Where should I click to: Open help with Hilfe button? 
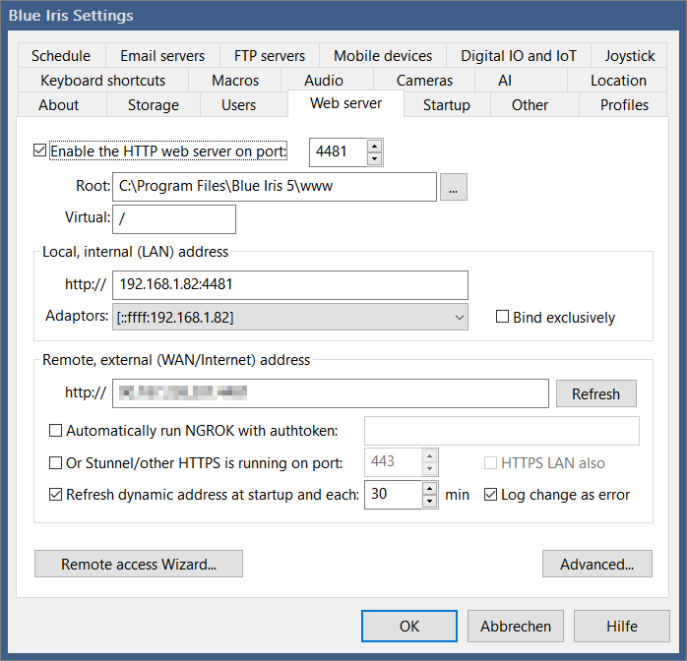click(622, 626)
